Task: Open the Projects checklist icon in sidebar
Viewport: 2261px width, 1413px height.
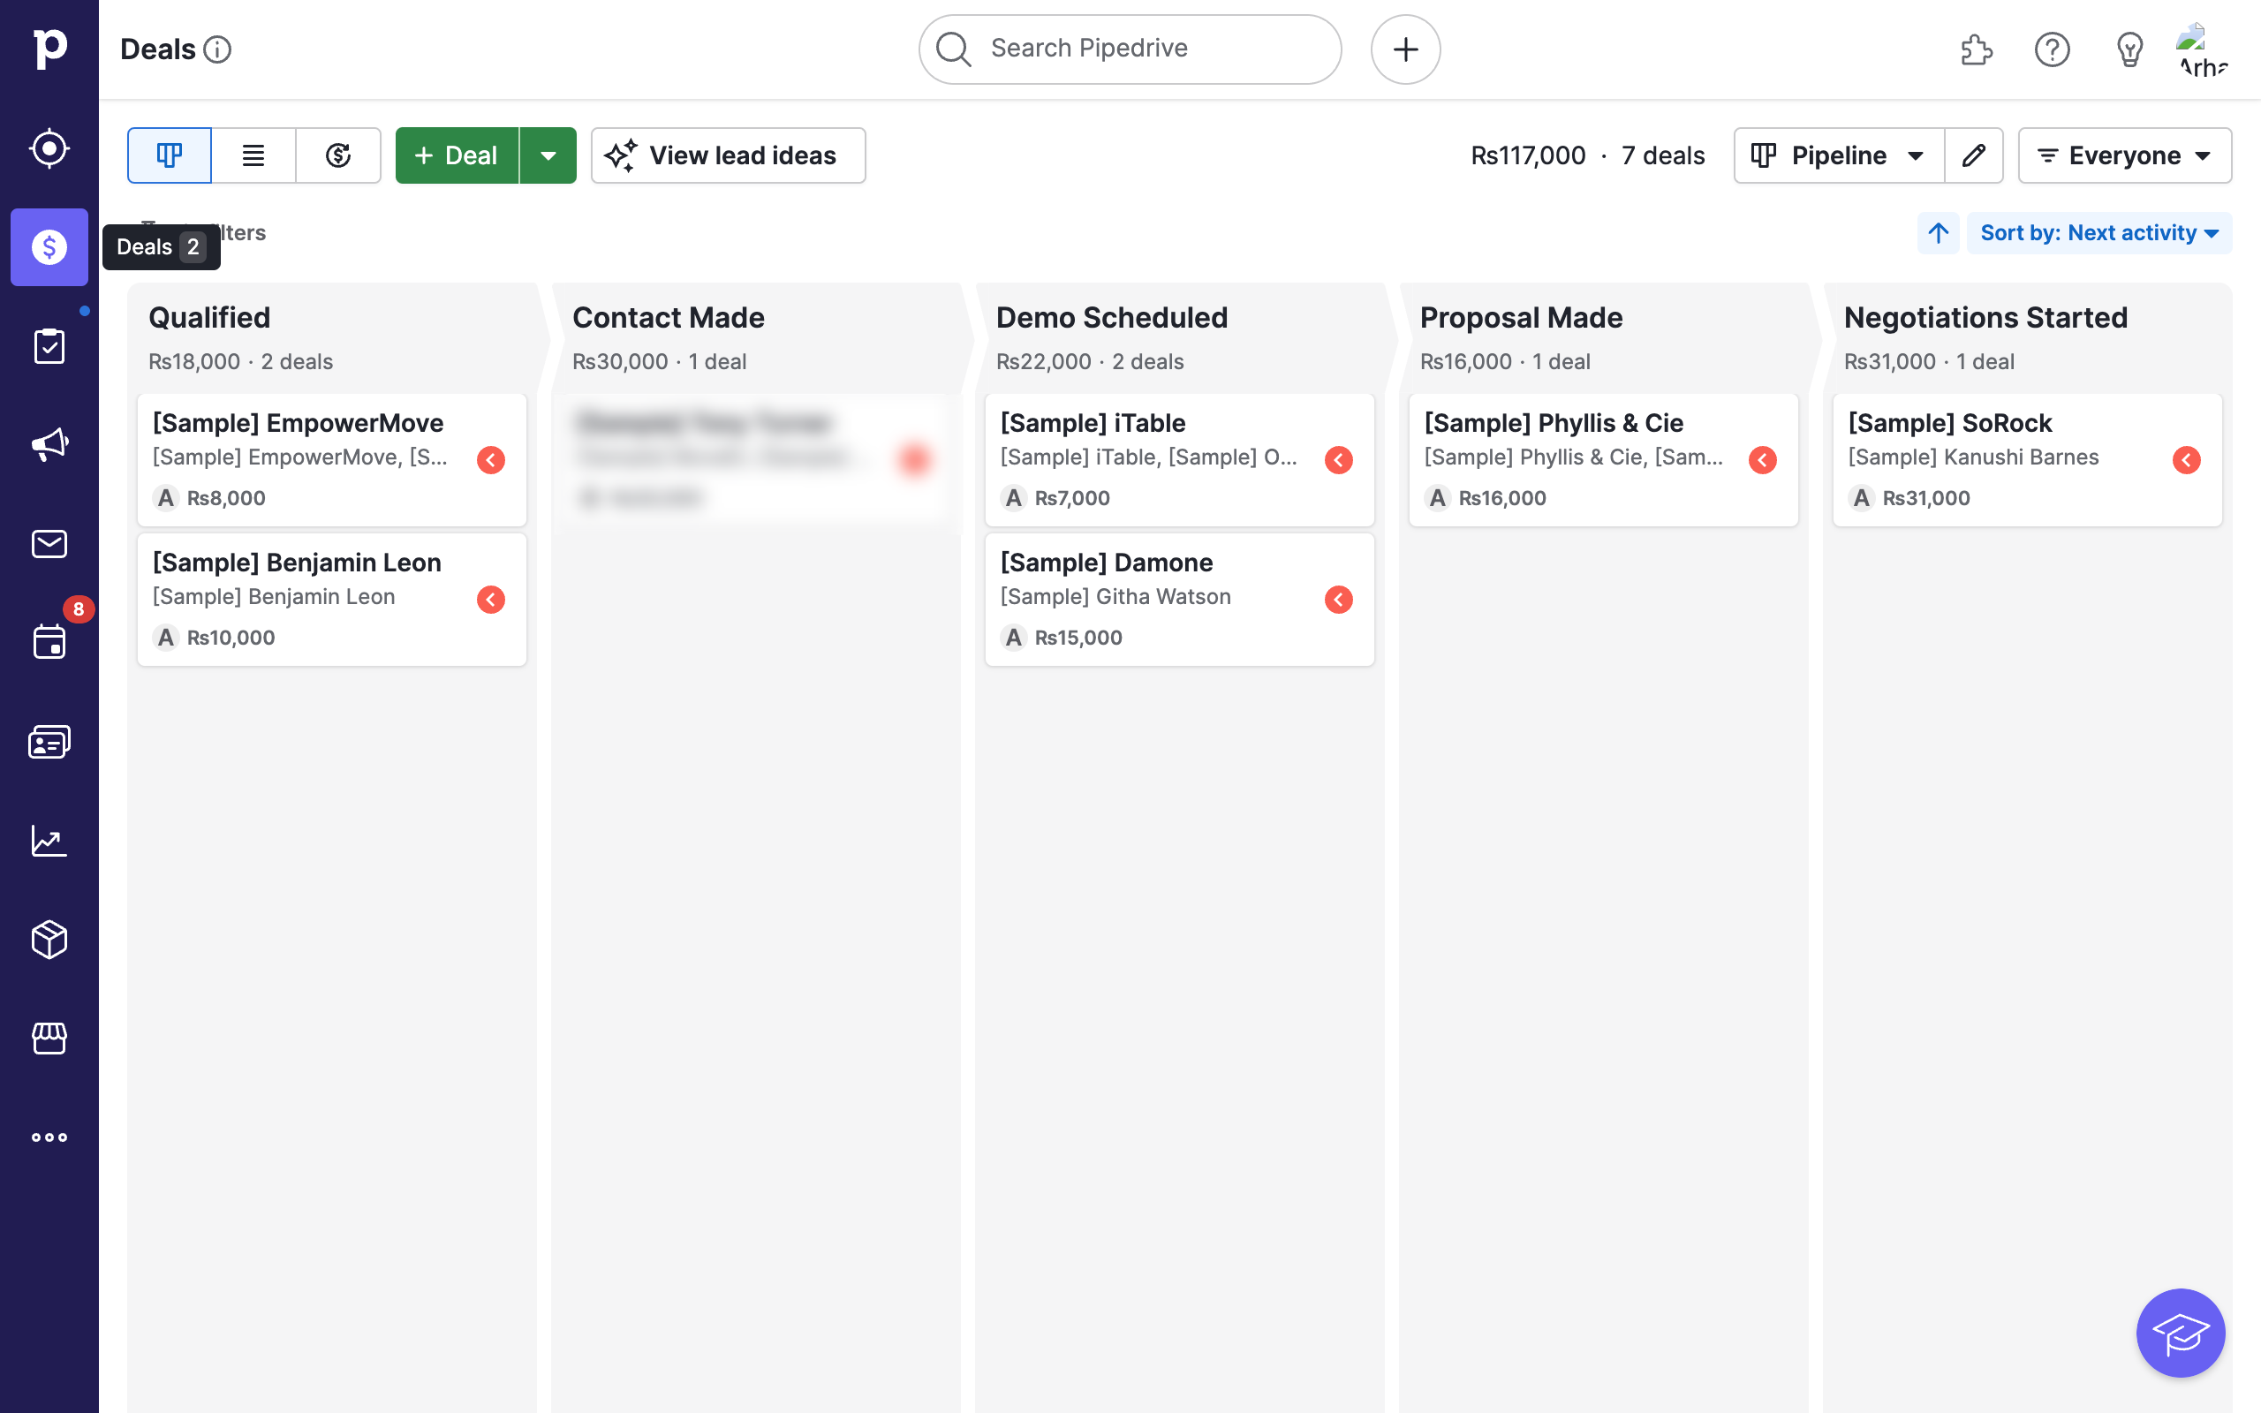Action: tap(49, 346)
